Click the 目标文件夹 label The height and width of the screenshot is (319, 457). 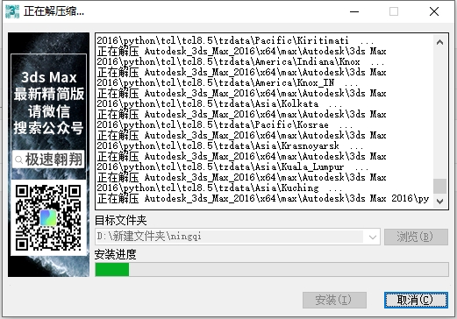pyautogui.click(x=120, y=221)
